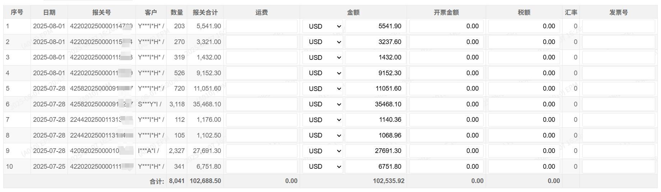Click the freight field in row 8
661x192 pixels.
[262, 135]
